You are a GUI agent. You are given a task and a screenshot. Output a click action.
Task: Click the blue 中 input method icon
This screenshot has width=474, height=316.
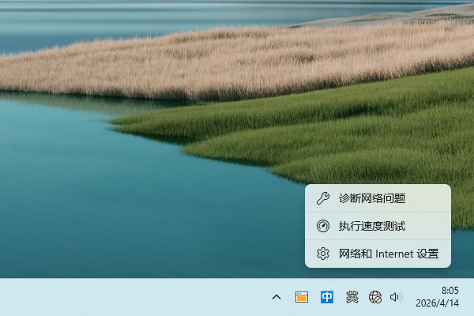coord(326,297)
